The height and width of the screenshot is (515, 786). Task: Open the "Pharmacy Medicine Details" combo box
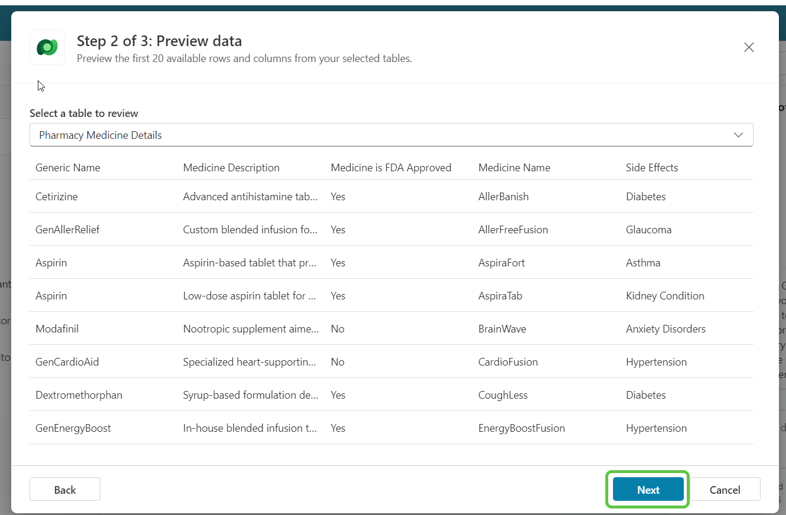pyautogui.click(x=392, y=135)
